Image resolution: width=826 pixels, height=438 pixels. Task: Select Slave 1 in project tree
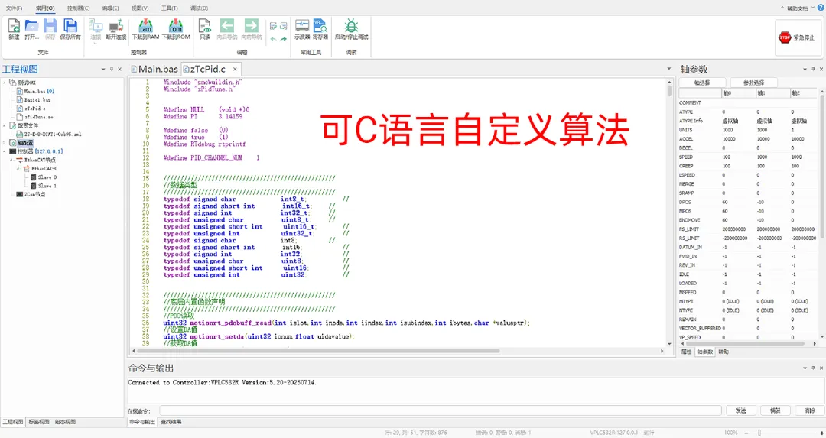(x=47, y=185)
